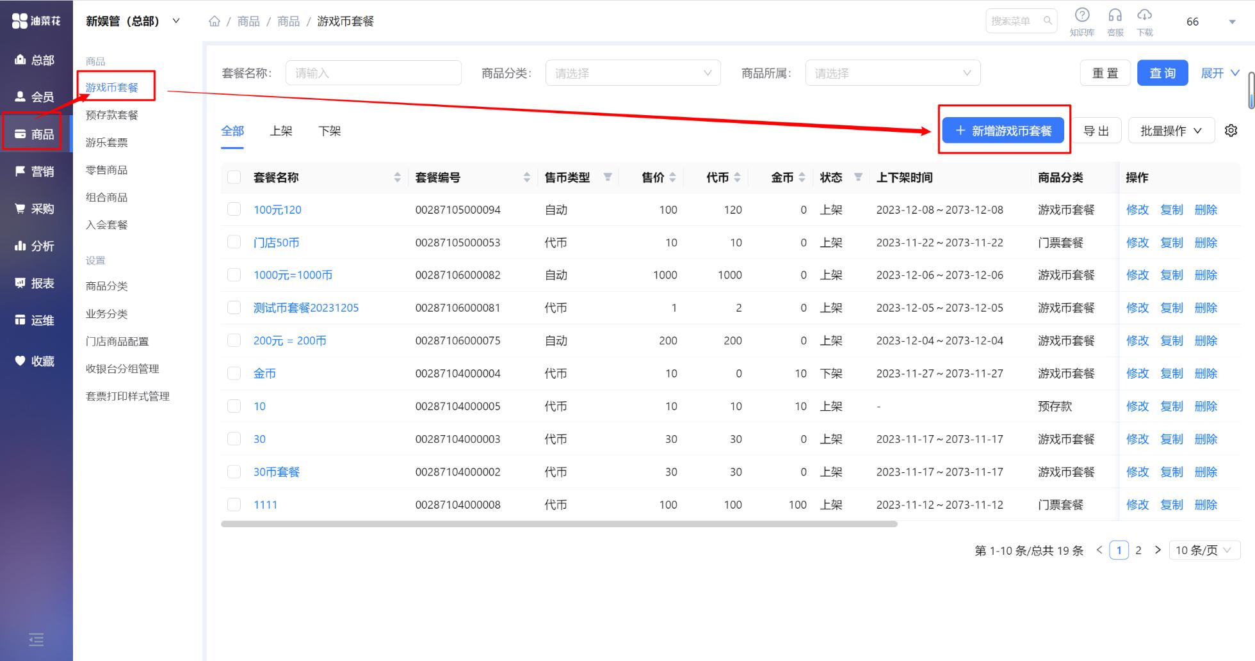Go to the 采购 sidebar section
The image size is (1255, 661).
point(35,209)
